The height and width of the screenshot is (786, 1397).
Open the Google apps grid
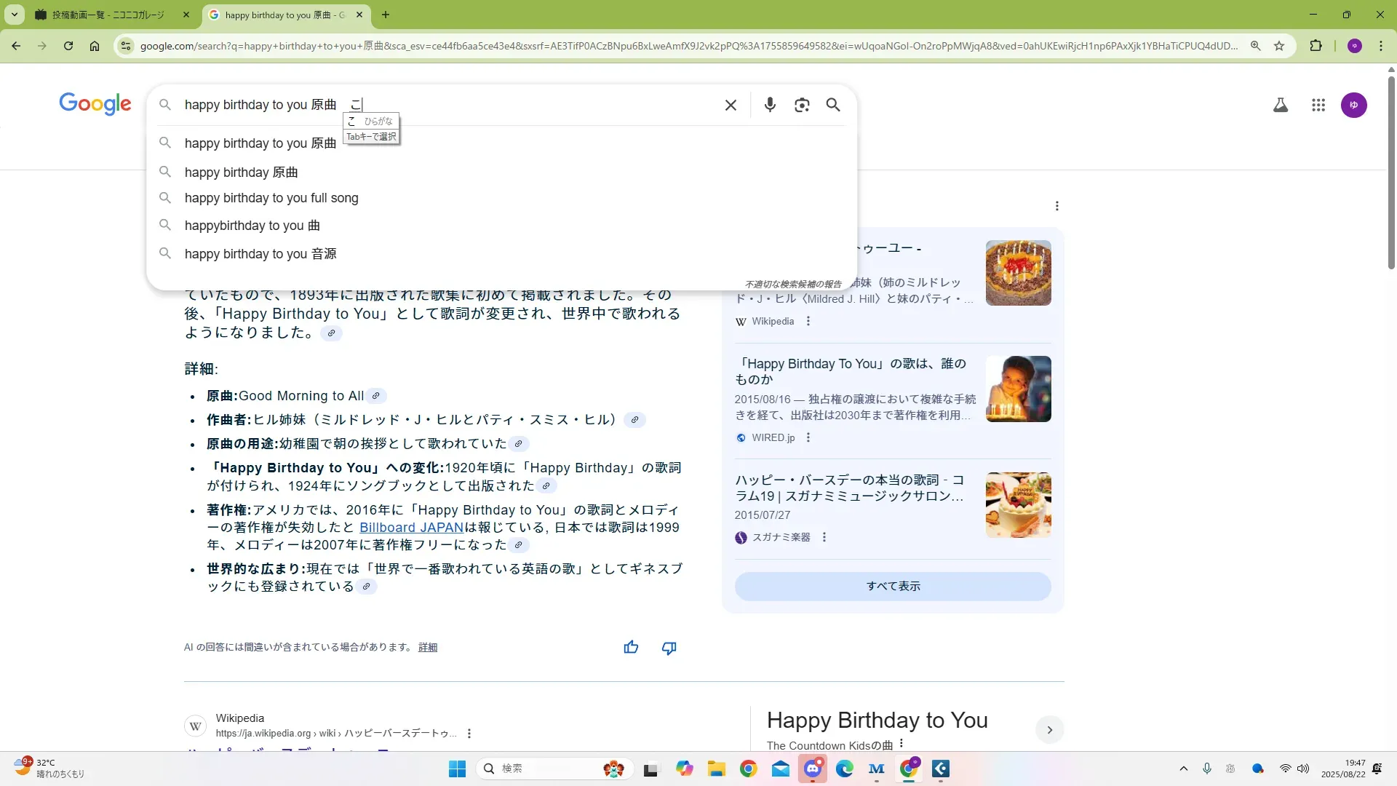tap(1318, 105)
